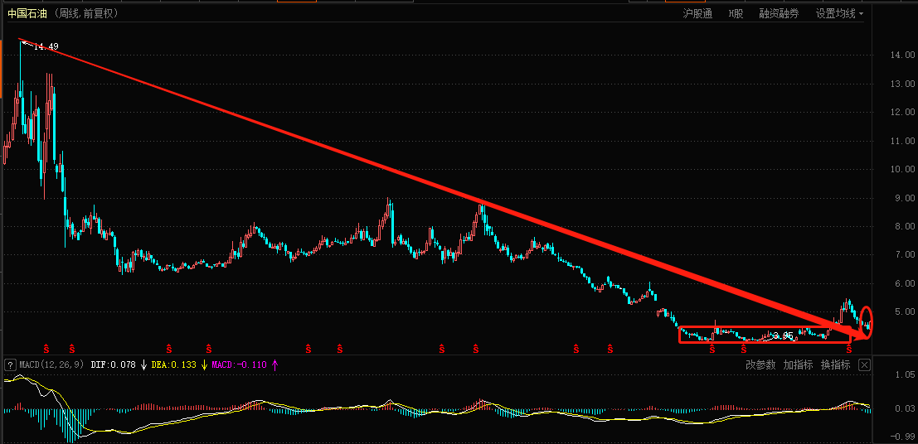The width and height of the screenshot is (918, 444).
Task: Click the 14.49 peak price label
Action: point(46,47)
